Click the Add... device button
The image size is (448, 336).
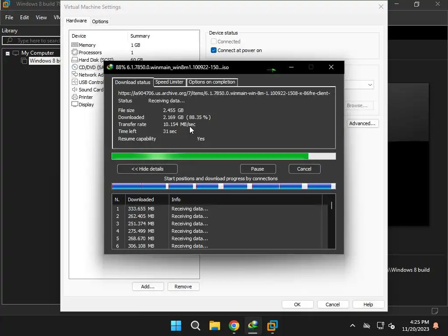tap(148, 287)
